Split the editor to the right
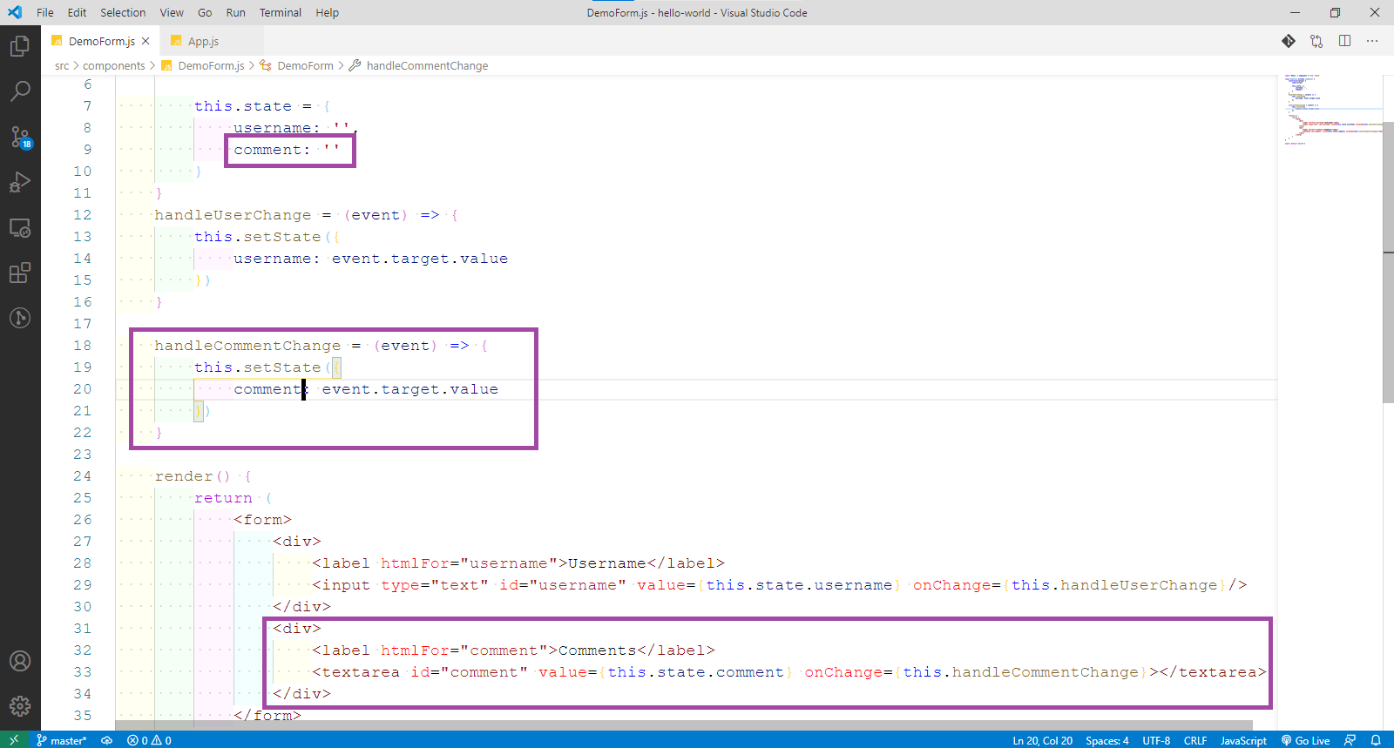This screenshot has height=748, width=1394. [1344, 41]
